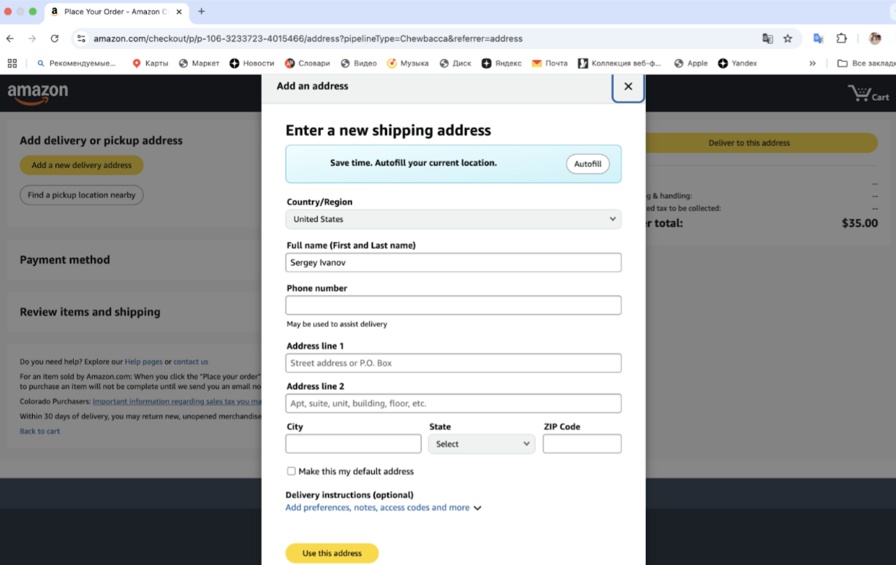Click the Phone number field
The height and width of the screenshot is (565, 896).
click(x=453, y=305)
